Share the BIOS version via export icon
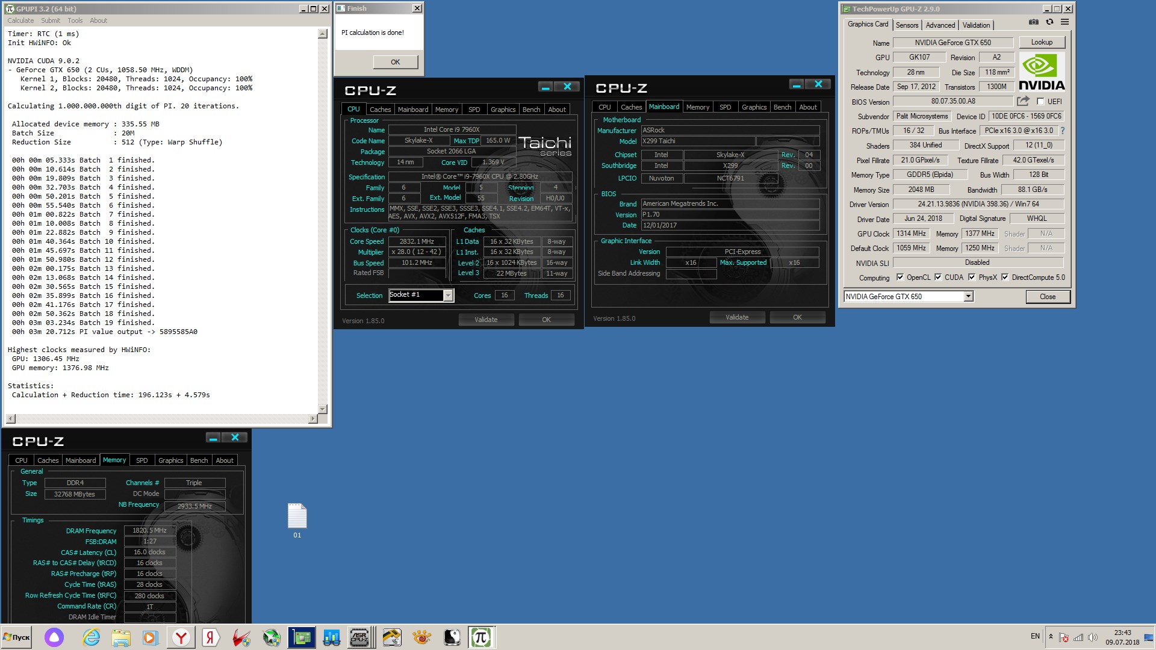This screenshot has height=650, width=1156. pyautogui.click(x=1023, y=101)
